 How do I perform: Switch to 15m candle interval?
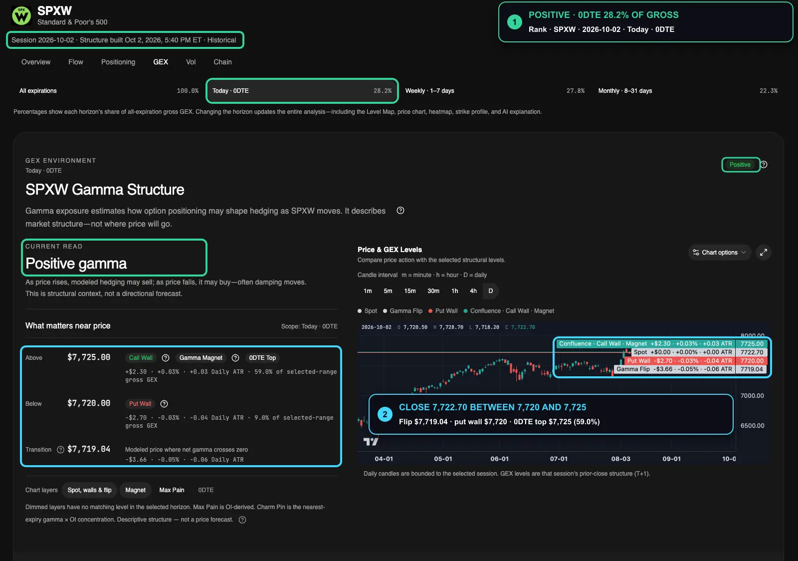point(410,291)
